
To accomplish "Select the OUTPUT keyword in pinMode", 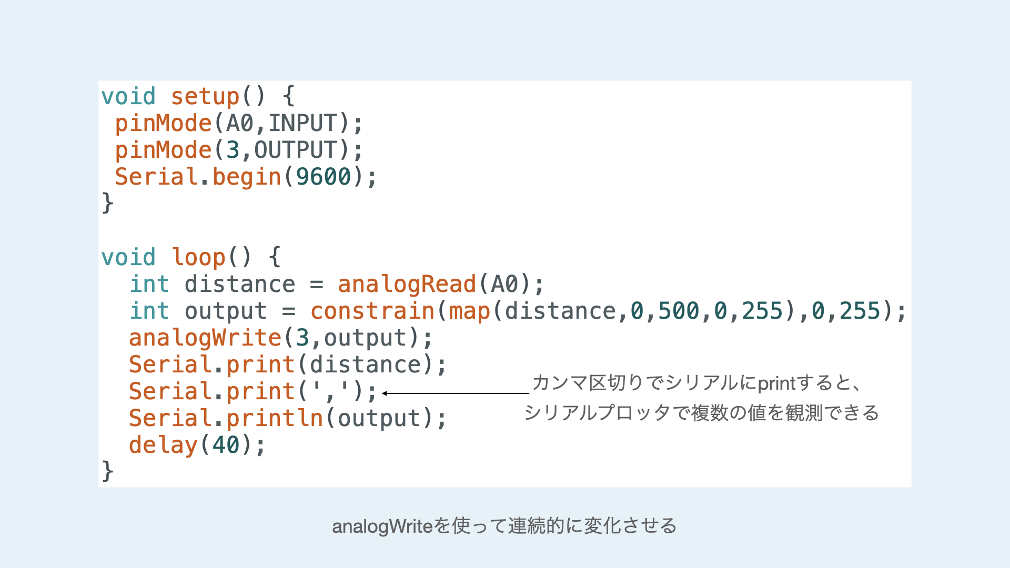I will pos(295,150).
